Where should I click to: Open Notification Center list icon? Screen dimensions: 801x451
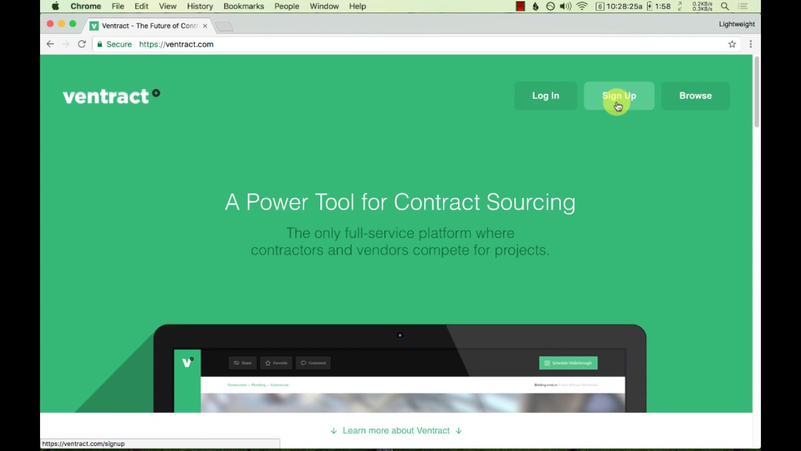pos(743,6)
